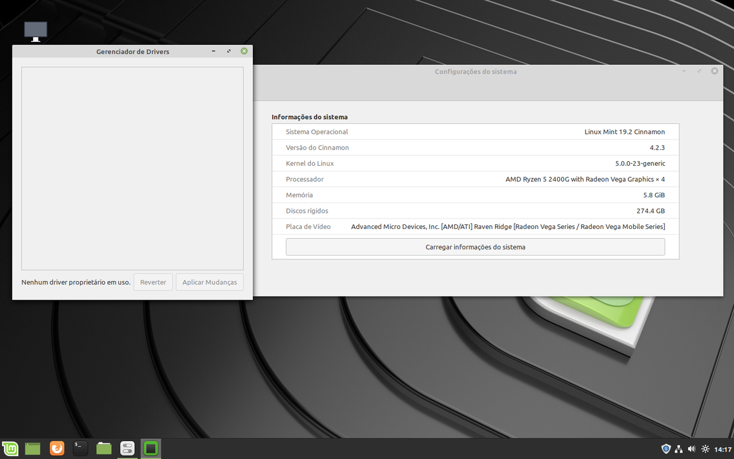Viewport: 734px width, 459px height.
Task: Maximize the Gerenciador de Drivers window
Action: pos(229,51)
